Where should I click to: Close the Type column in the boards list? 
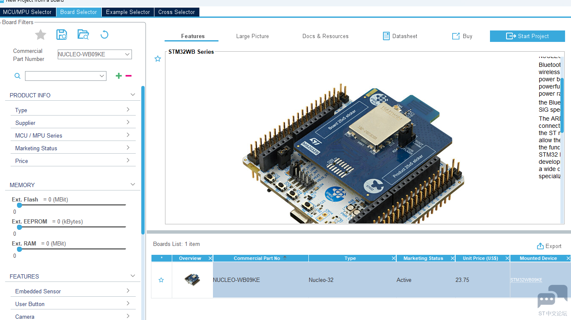[x=393, y=258]
